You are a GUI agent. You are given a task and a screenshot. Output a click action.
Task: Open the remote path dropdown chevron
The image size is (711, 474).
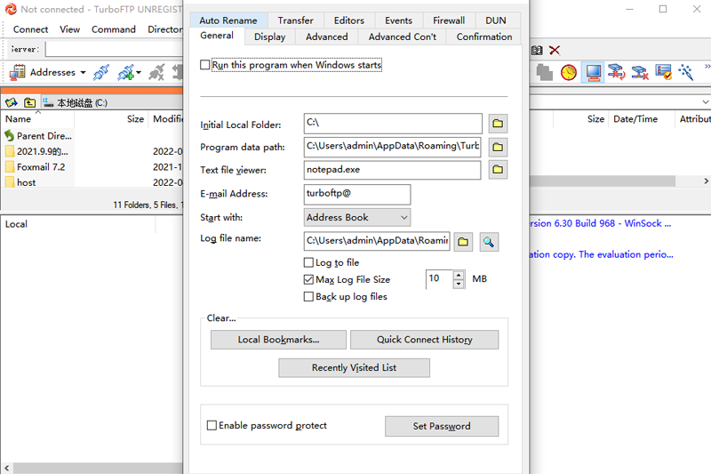pyautogui.click(x=705, y=102)
